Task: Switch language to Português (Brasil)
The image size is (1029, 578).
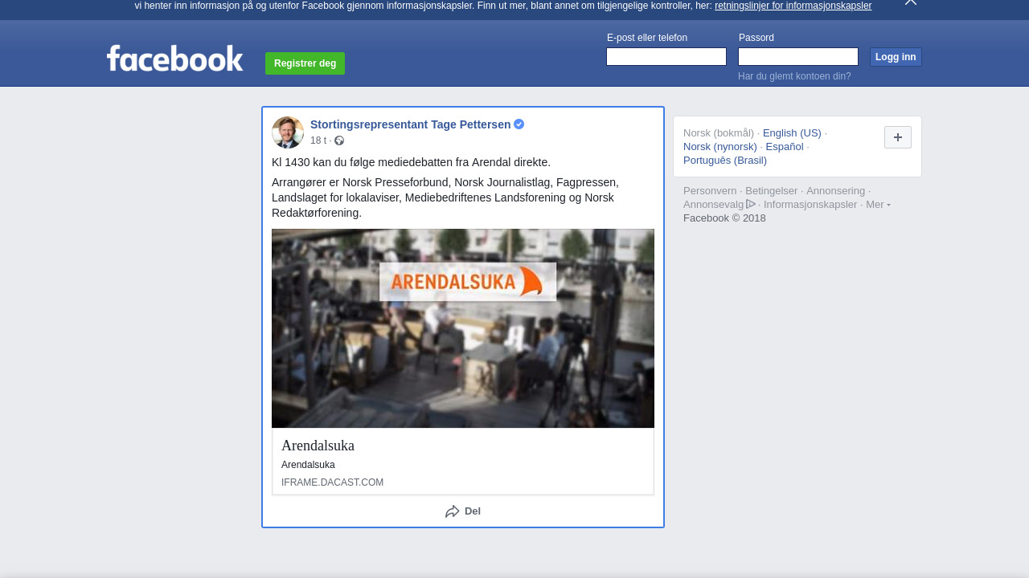Action: click(x=725, y=161)
